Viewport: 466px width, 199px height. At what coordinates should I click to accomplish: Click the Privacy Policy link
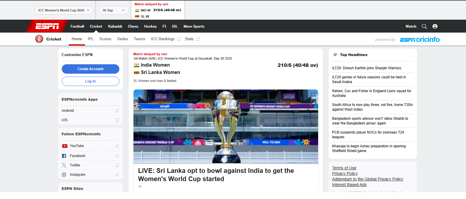click(x=345, y=174)
